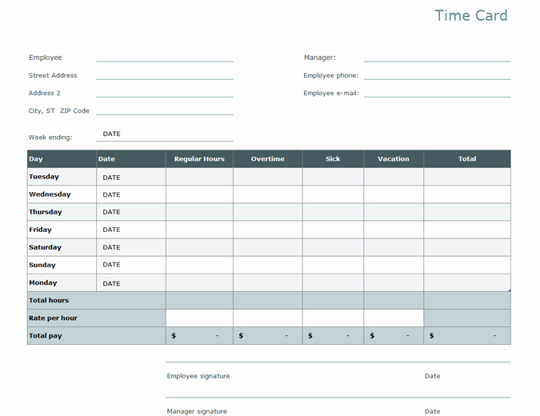The width and height of the screenshot is (540, 416).
Task: Select the Tuesday row label
Action: [62, 177]
